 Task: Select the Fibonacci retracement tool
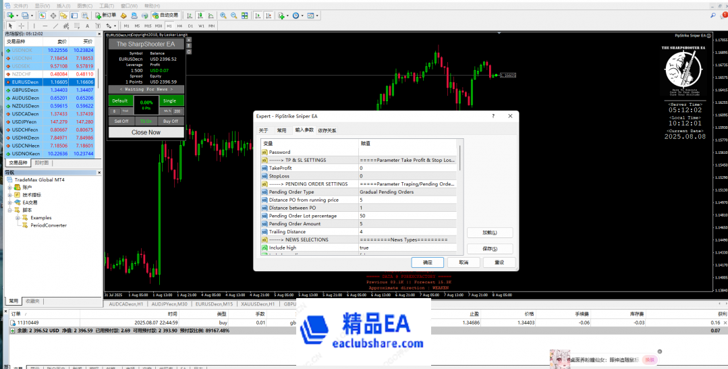77,26
